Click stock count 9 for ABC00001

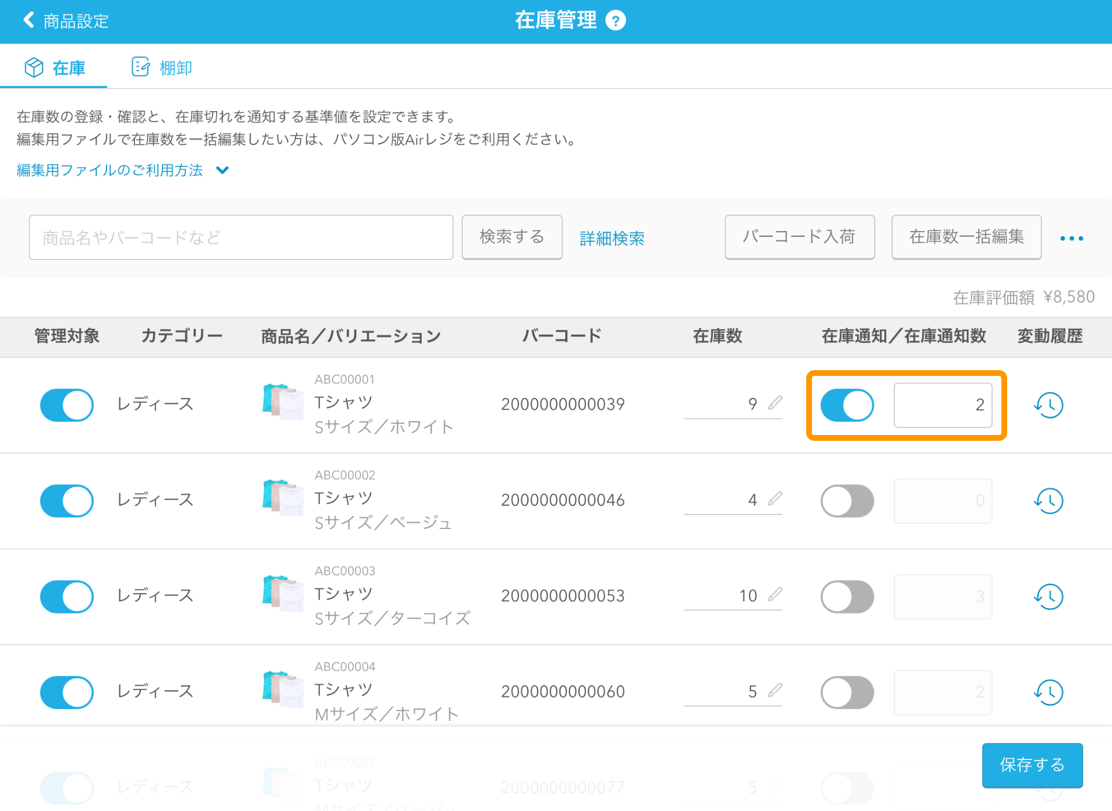tap(752, 404)
